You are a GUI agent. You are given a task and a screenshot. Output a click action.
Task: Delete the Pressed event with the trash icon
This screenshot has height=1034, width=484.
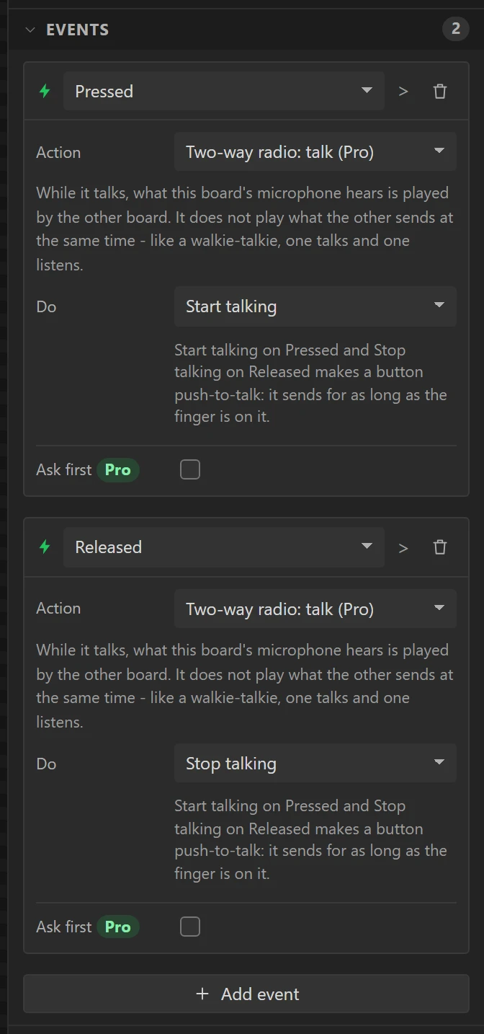click(x=440, y=92)
